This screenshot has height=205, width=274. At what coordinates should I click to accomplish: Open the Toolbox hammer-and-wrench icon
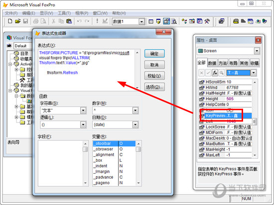(207, 21)
